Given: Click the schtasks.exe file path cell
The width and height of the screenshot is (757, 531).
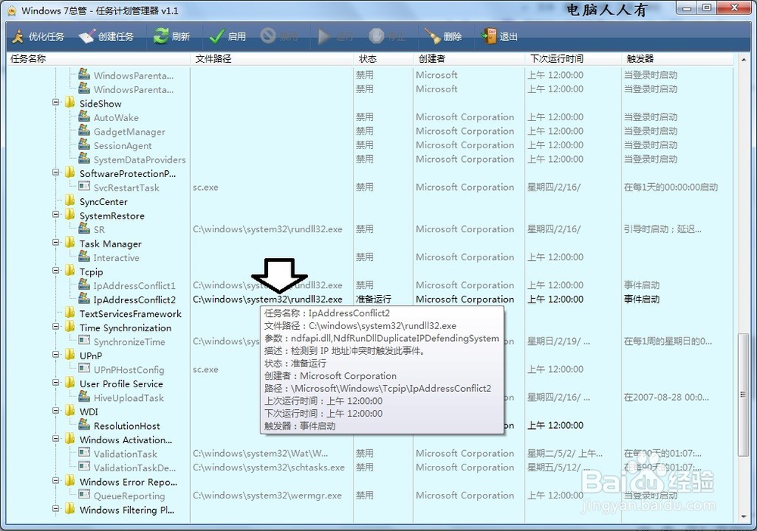Looking at the screenshot, I should (x=269, y=467).
